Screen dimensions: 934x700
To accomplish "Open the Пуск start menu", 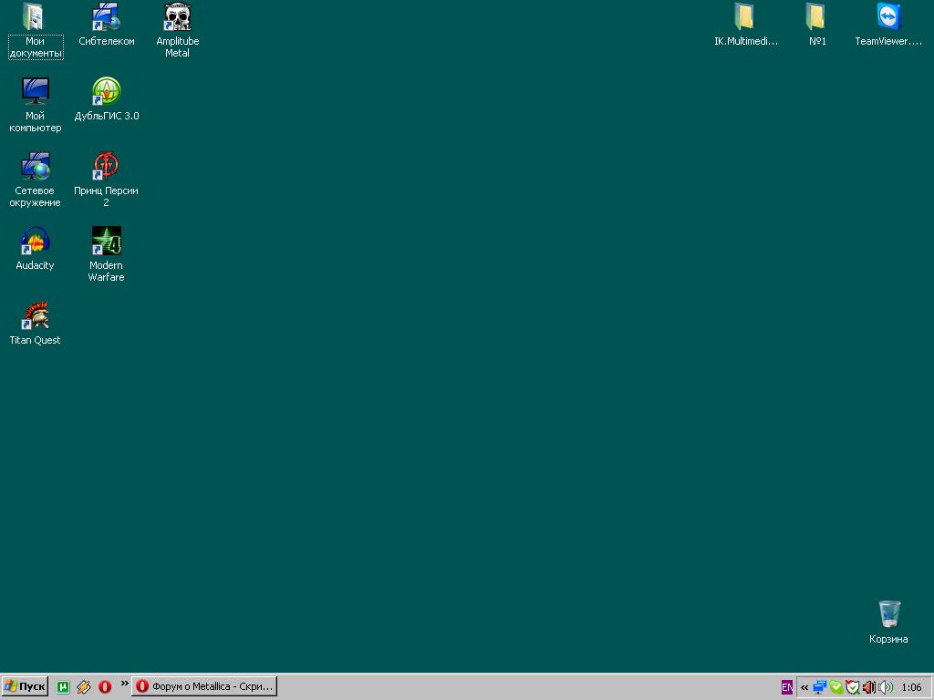I will point(25,686).
